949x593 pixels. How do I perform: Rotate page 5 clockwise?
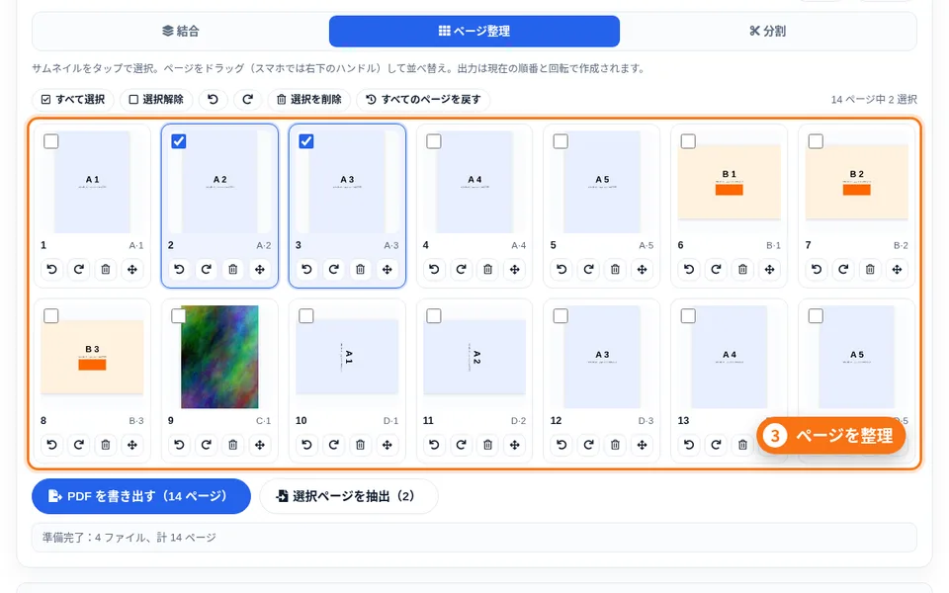coord(588,269)
